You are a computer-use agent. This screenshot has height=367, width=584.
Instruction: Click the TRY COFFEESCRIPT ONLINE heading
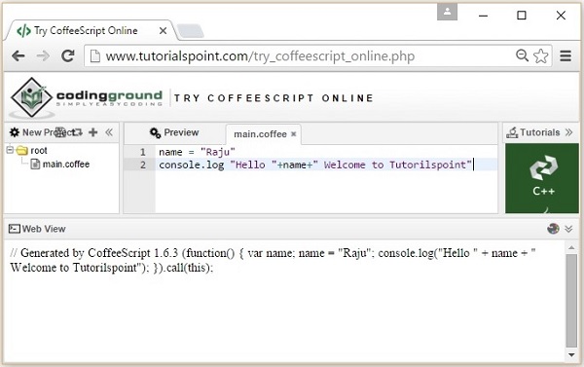(x=274, y=98)
